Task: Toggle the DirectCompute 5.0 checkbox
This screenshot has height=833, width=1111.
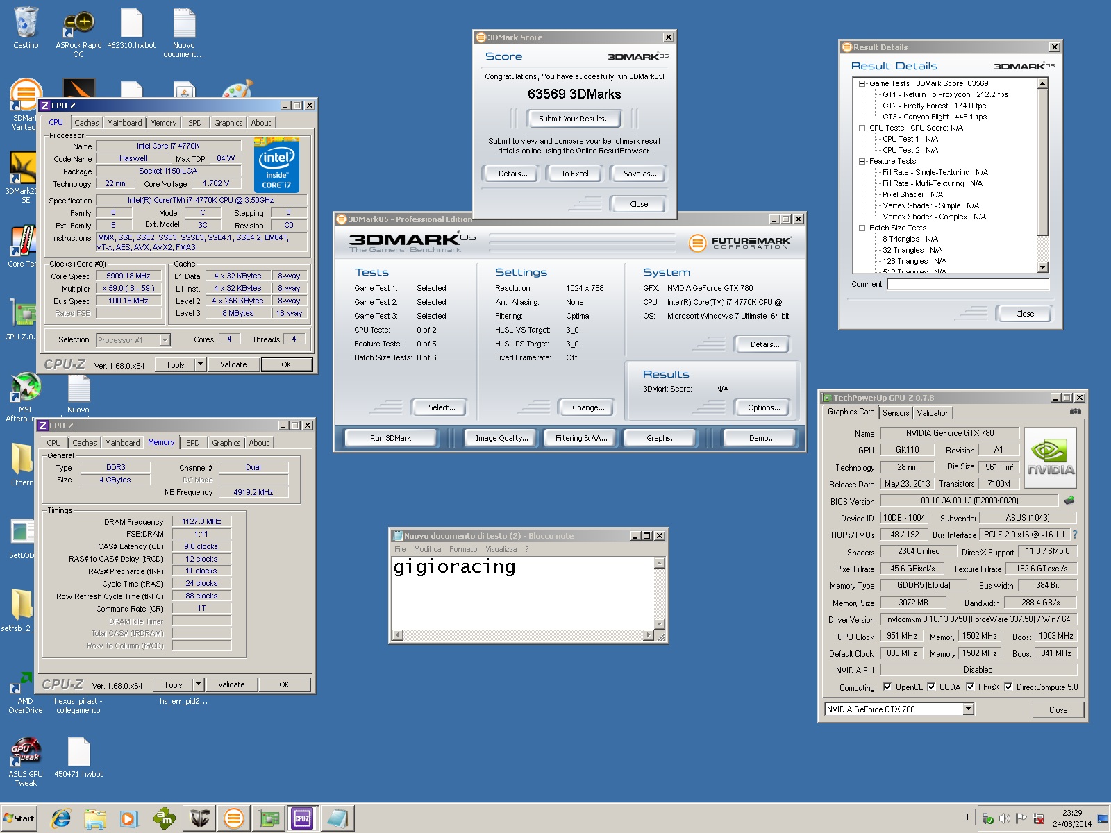Action: pyautogui.click(x=1008, y=687)
